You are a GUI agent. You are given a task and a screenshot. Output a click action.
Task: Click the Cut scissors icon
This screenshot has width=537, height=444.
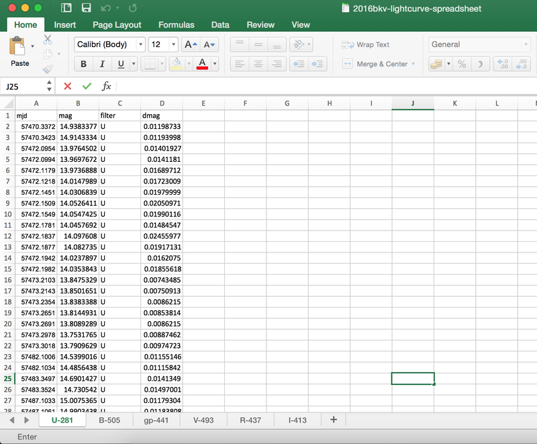(x=48, y=40)
